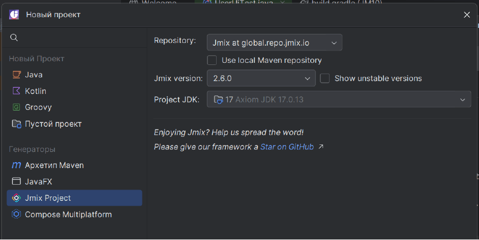Select Архетип Maven generator entry
Screen dimensions: 479x240
[x=54, y=165]
